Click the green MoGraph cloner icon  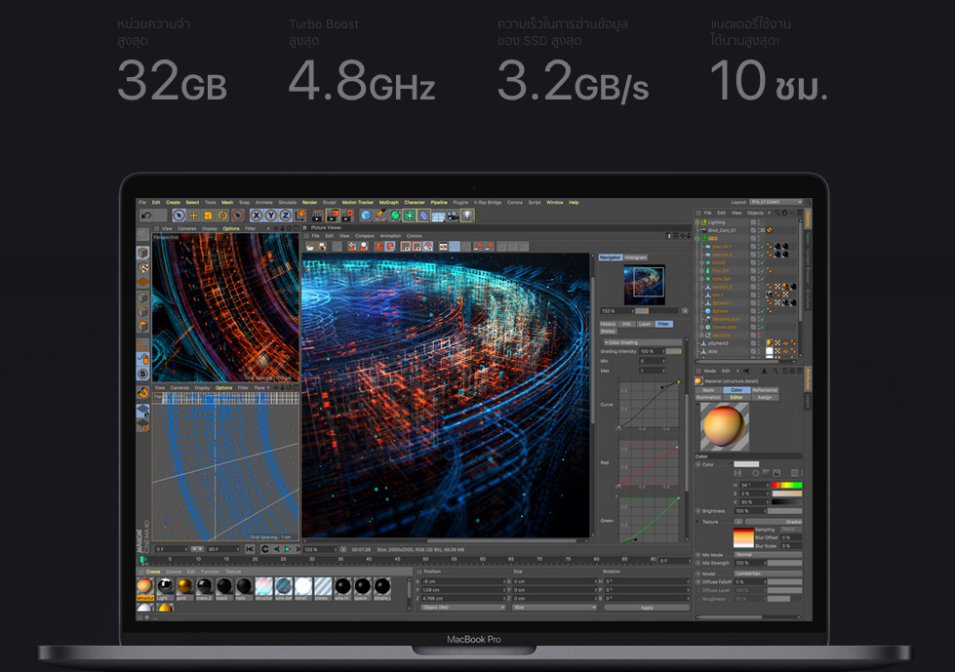[x=410, y=216]
